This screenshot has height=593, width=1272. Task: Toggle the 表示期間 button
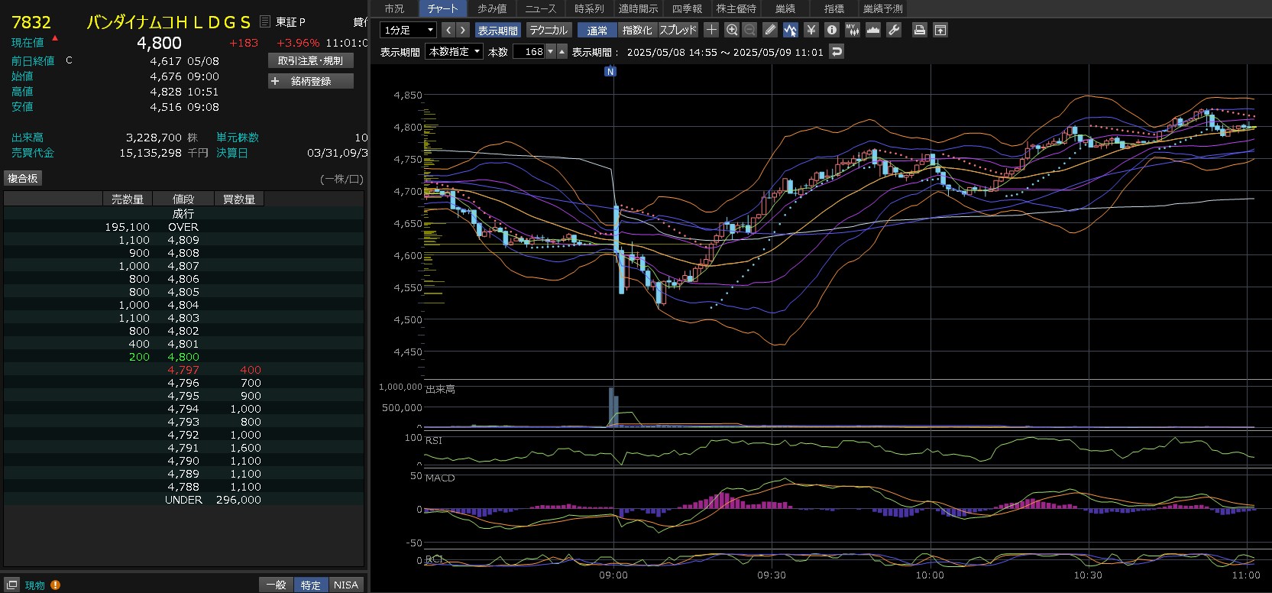point(497,30)
